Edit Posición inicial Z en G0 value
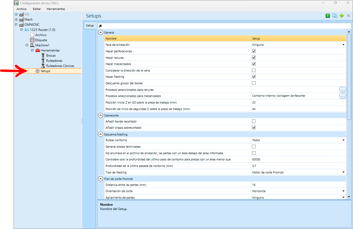The height and width of the screenshot is (229, 353). (298, 102)
